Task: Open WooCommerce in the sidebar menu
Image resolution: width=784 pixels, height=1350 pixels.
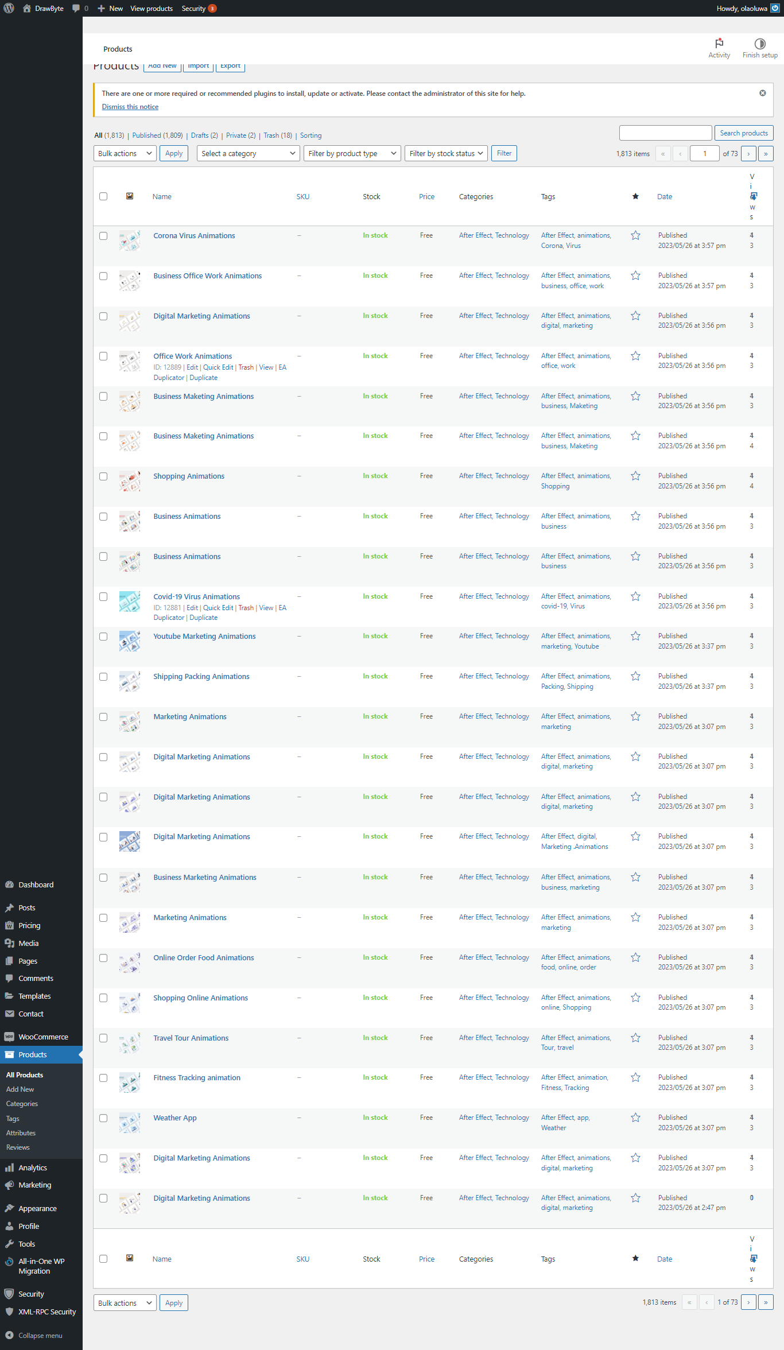Action: 43,1037
